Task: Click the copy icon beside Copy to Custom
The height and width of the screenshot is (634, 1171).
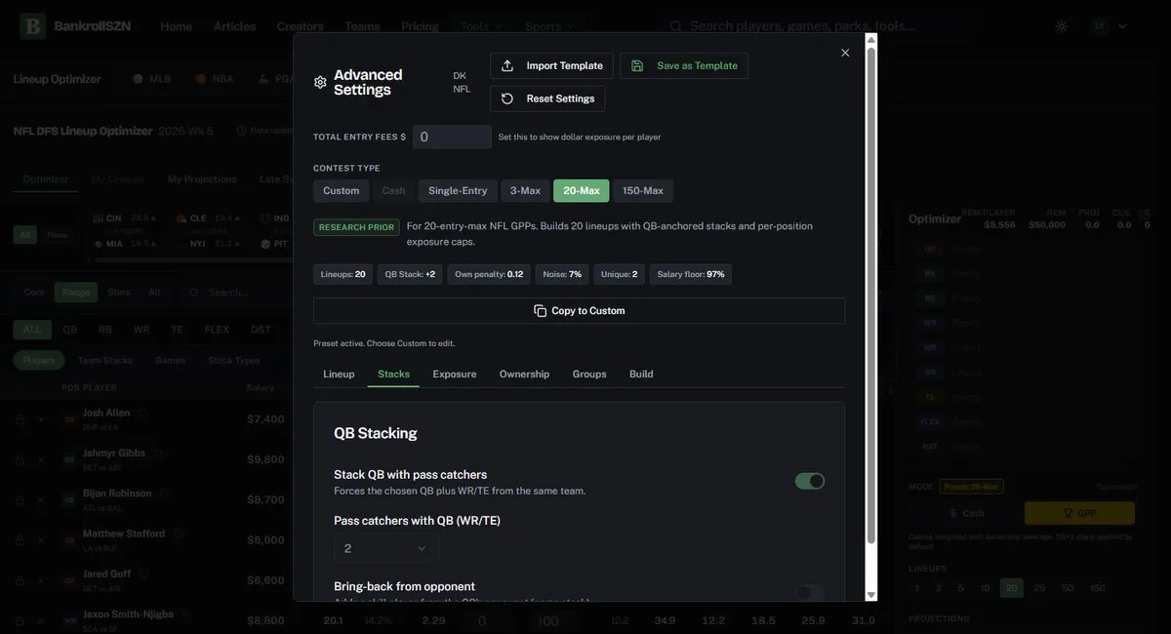Action: (541, 311)
